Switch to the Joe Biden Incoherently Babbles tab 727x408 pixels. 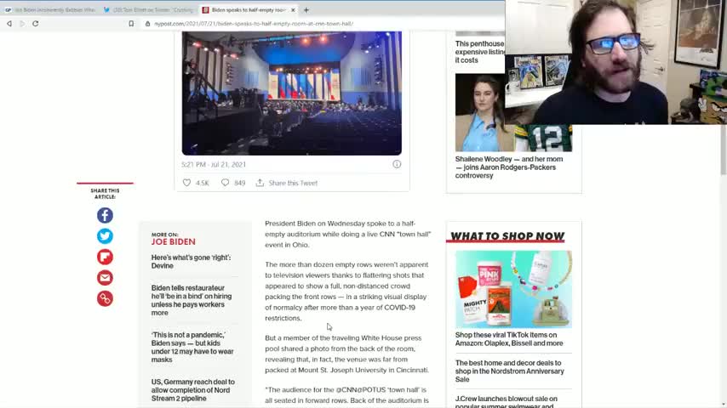(50, 9)
